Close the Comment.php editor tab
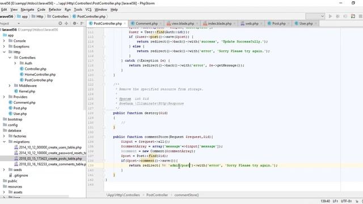This screenshot has width=363, height=204. (x=161, y=23)
